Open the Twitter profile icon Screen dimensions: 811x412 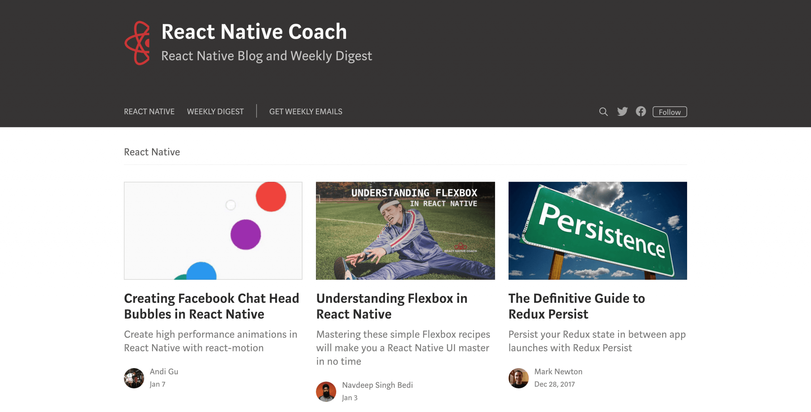pyautogui.click(x=623, y=112)
